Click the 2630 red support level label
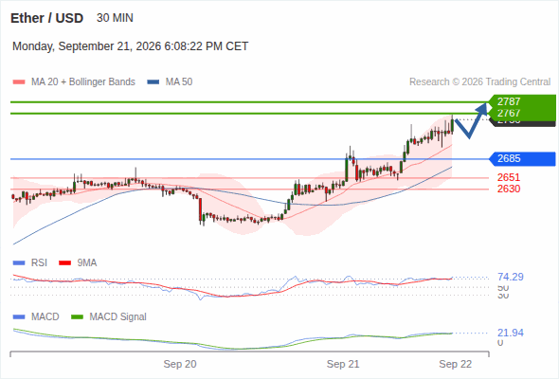The image size is (559, 379). 509,189
